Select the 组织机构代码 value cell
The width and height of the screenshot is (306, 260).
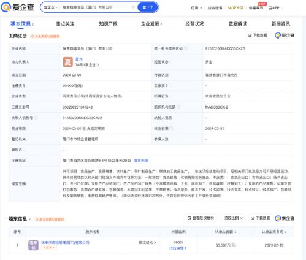pyautogui.click(x=248, y=107)
